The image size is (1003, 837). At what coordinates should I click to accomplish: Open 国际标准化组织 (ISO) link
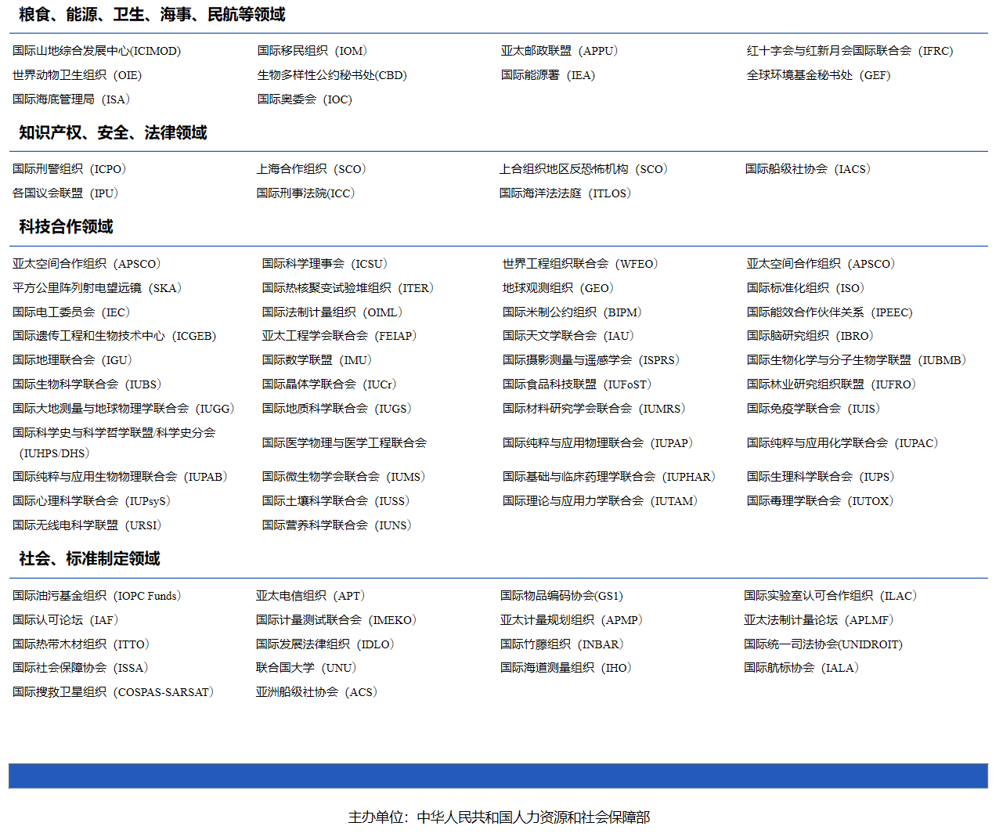(805, 288)
